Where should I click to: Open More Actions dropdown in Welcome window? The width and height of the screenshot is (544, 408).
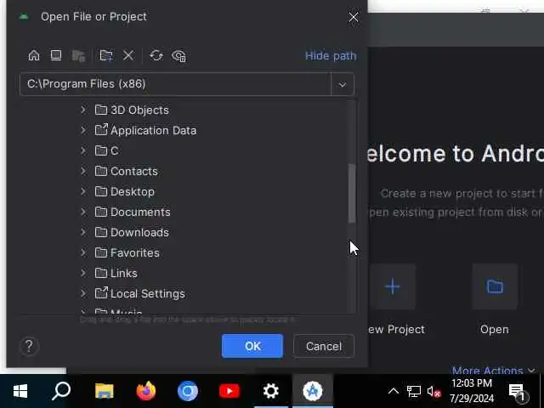coord(494,371)
